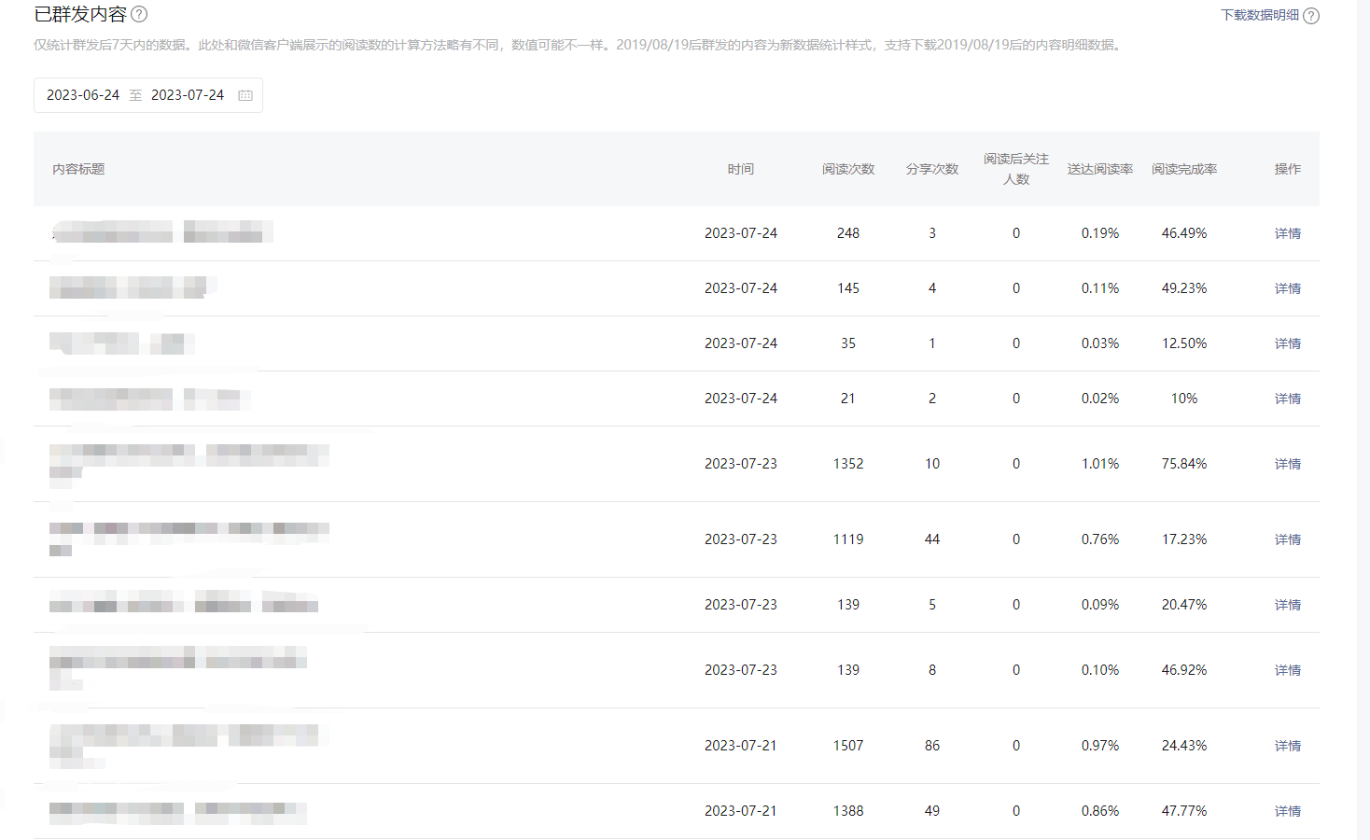Select start date field 2023-06-24
The width and height of the screenshot is (1370, 840).
coord(83,95)
